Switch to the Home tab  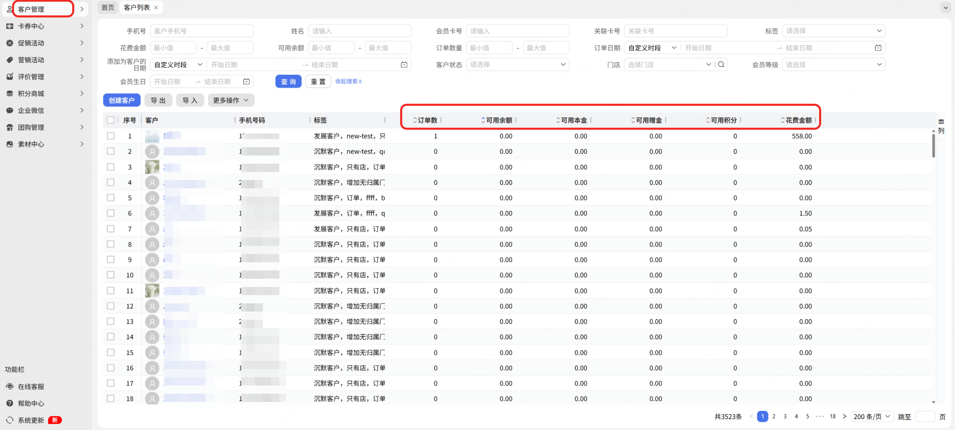coord(107,8)
